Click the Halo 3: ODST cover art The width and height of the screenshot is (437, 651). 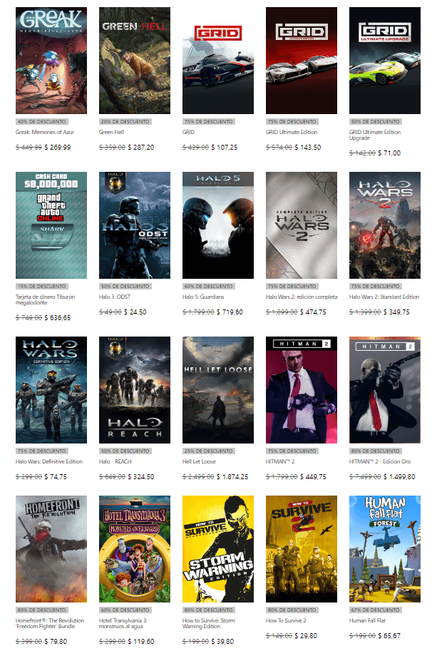[134, 225]
